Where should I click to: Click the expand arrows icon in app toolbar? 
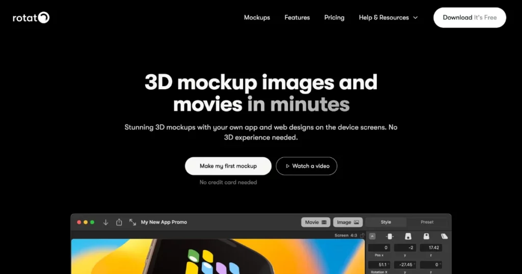[133, 222]
